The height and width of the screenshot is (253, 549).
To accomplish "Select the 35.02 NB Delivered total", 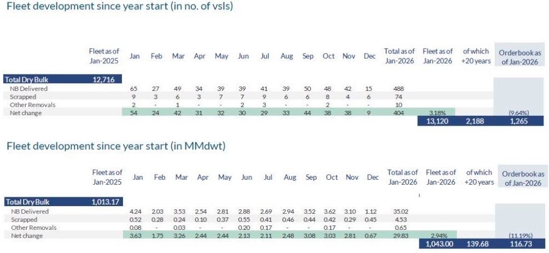I will coord(401,211).
